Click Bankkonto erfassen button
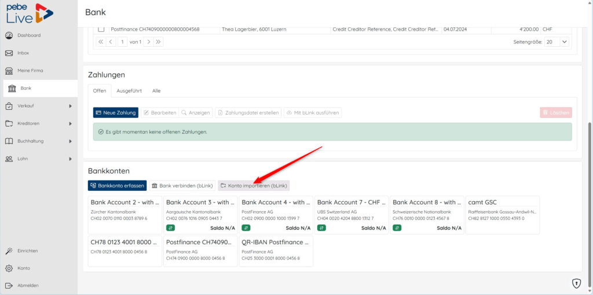The width and height of the screenshot is (593, 295). click(x=117, y=186)
